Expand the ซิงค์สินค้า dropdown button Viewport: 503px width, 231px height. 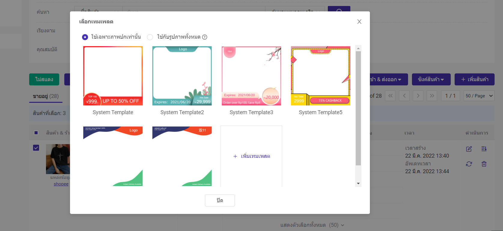pos(431,79)
